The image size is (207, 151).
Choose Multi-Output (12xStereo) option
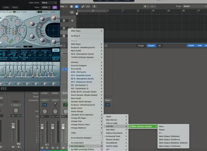click(x=173, y=146)
